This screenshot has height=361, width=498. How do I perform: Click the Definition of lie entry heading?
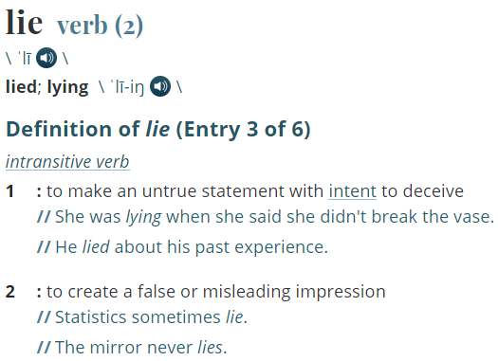point(158,129)
